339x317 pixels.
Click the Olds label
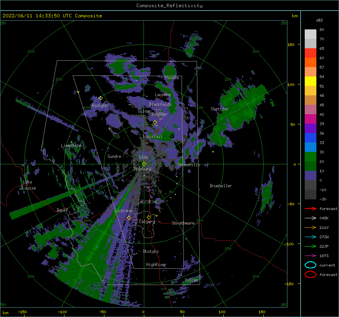pos(144,157)
